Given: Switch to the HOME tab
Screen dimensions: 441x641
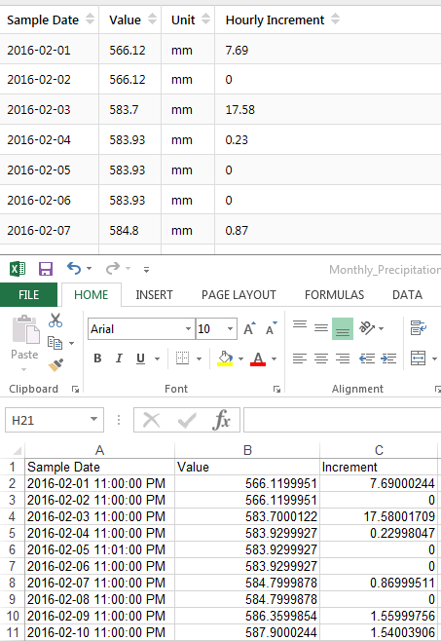Looking at the screenshot, I should pyautogui.click(x=92, y=295).
